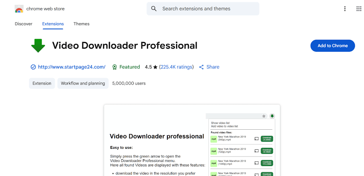Viewport: 364px width, 176px height.
Task: Click the Workflow and planning chip
Action: point(83,83)
